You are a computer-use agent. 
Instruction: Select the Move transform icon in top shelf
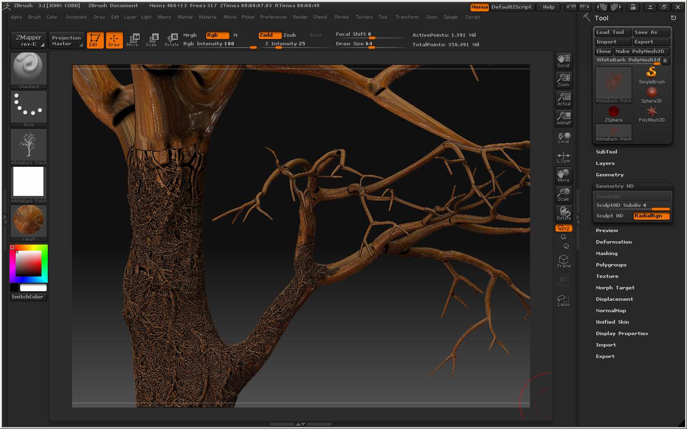click(133, 40)
